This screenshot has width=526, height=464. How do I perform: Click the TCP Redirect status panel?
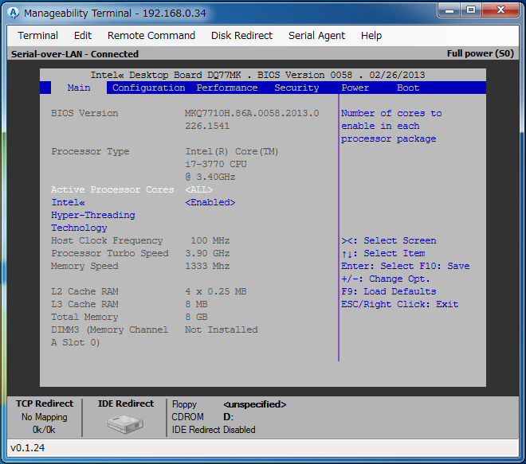[x=45, y=416]
